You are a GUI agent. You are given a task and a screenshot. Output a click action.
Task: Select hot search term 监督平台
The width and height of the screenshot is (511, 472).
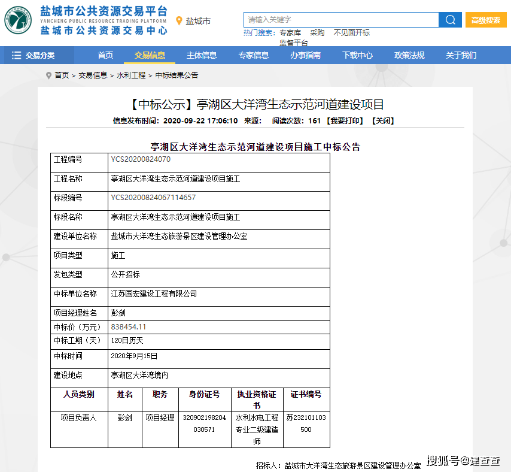[x=294, y=43]
